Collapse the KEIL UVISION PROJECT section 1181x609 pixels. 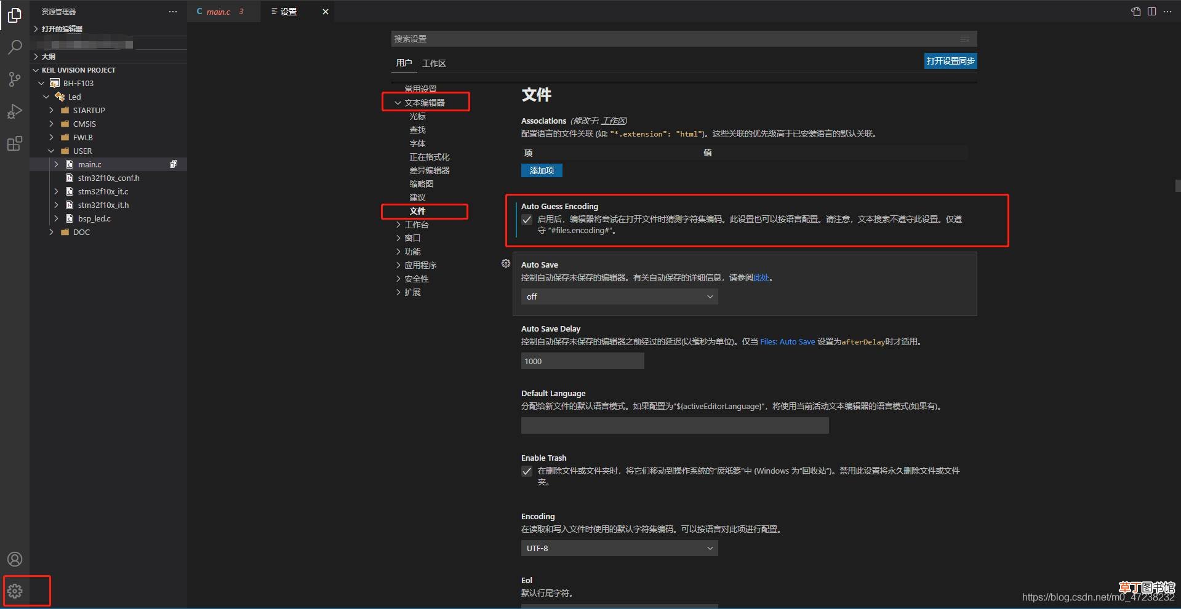pyautogui.click(x=36, y=70)
